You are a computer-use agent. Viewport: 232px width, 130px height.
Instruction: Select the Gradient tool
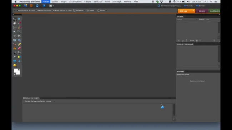coord(19,57)
